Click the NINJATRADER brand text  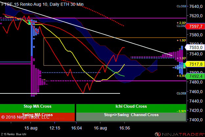183,134
